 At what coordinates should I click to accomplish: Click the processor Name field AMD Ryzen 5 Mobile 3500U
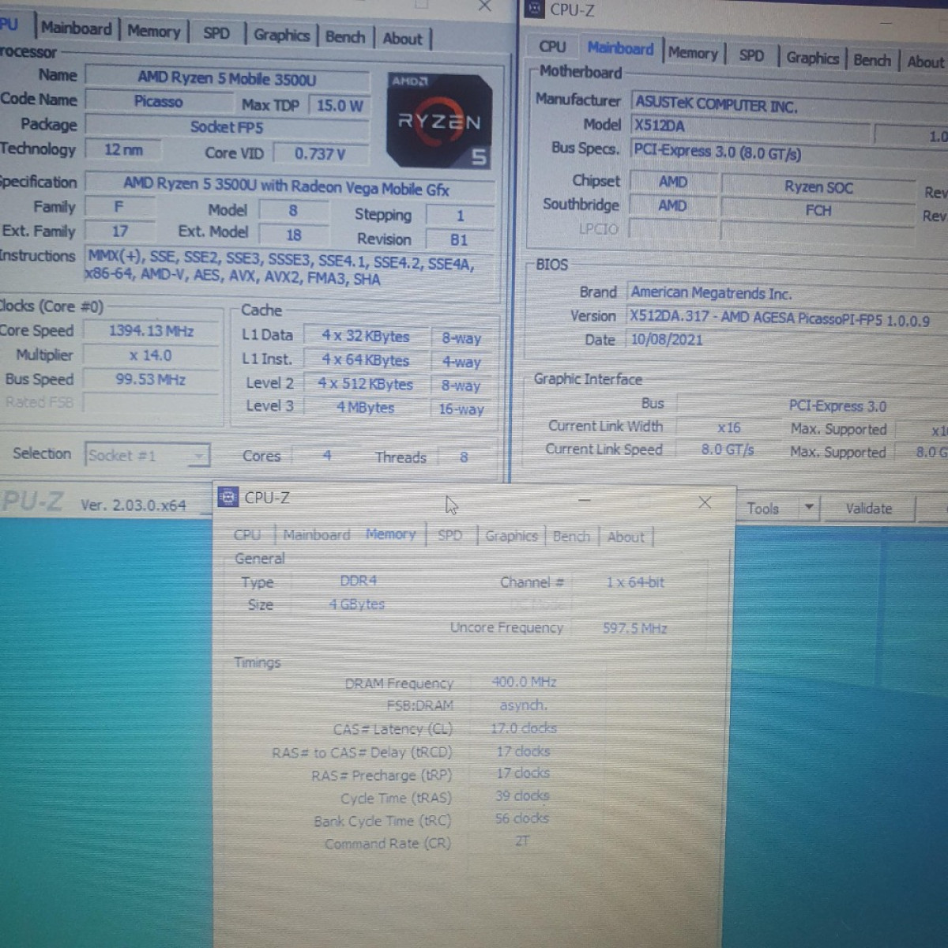(x=227, y=78)
